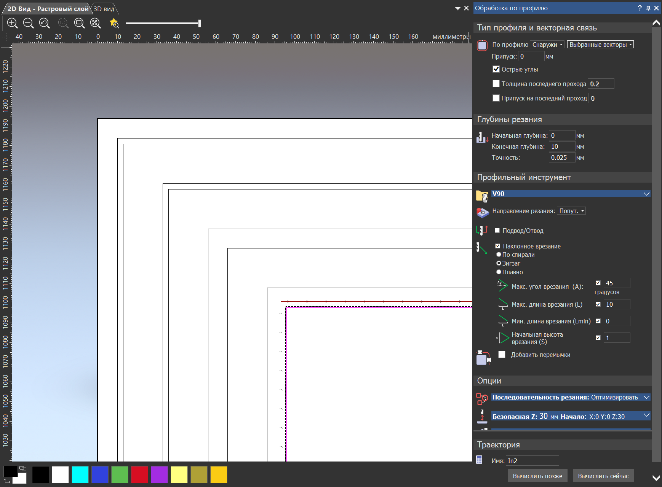Pick the cyan color swatch
This screenshot has width=662, height=487.
80,474
